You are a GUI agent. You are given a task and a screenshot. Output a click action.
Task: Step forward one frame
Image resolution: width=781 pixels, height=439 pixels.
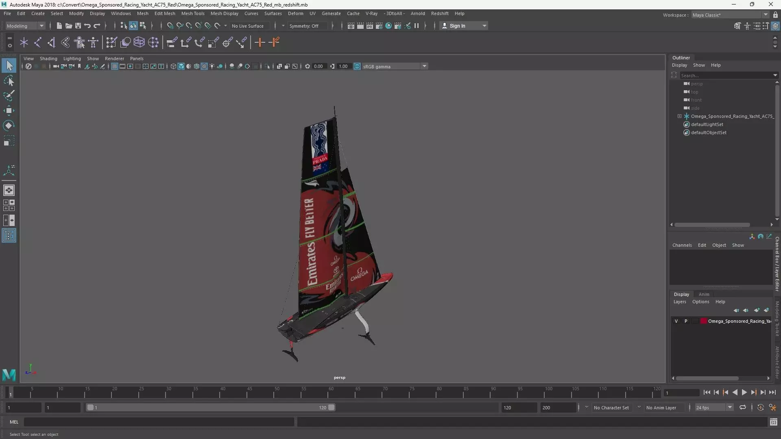pos(763,392)
